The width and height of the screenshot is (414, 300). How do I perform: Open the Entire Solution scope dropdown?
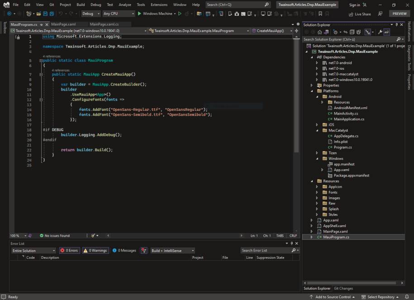coord(33,251)
